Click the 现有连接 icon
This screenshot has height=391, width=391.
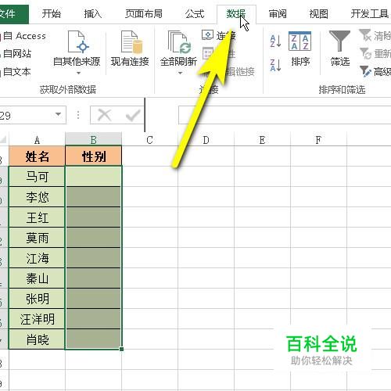coord(132,41)
